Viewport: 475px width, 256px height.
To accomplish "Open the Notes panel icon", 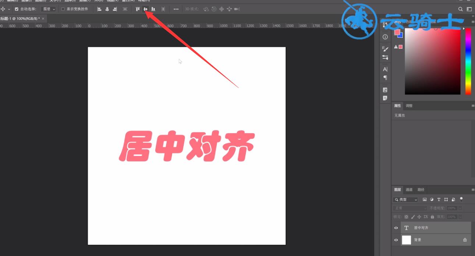I will pyautogui.click(x=385, y=98).
